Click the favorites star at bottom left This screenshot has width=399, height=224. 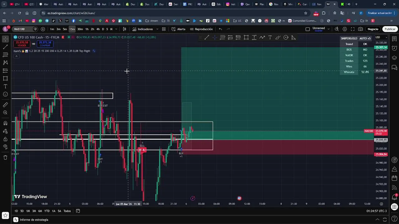5,215
